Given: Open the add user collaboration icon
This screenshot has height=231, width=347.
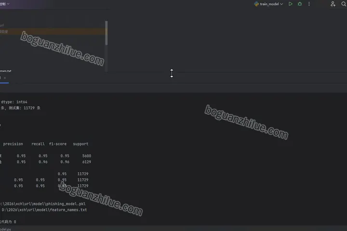Looking at the screenshot, I should (333, 4).
